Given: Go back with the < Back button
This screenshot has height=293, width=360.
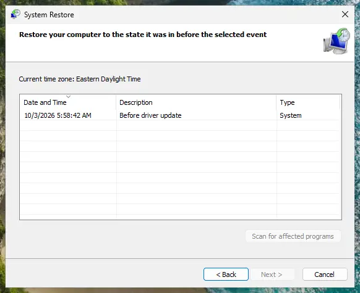Looking at the screenshot, I should [226, 274].
